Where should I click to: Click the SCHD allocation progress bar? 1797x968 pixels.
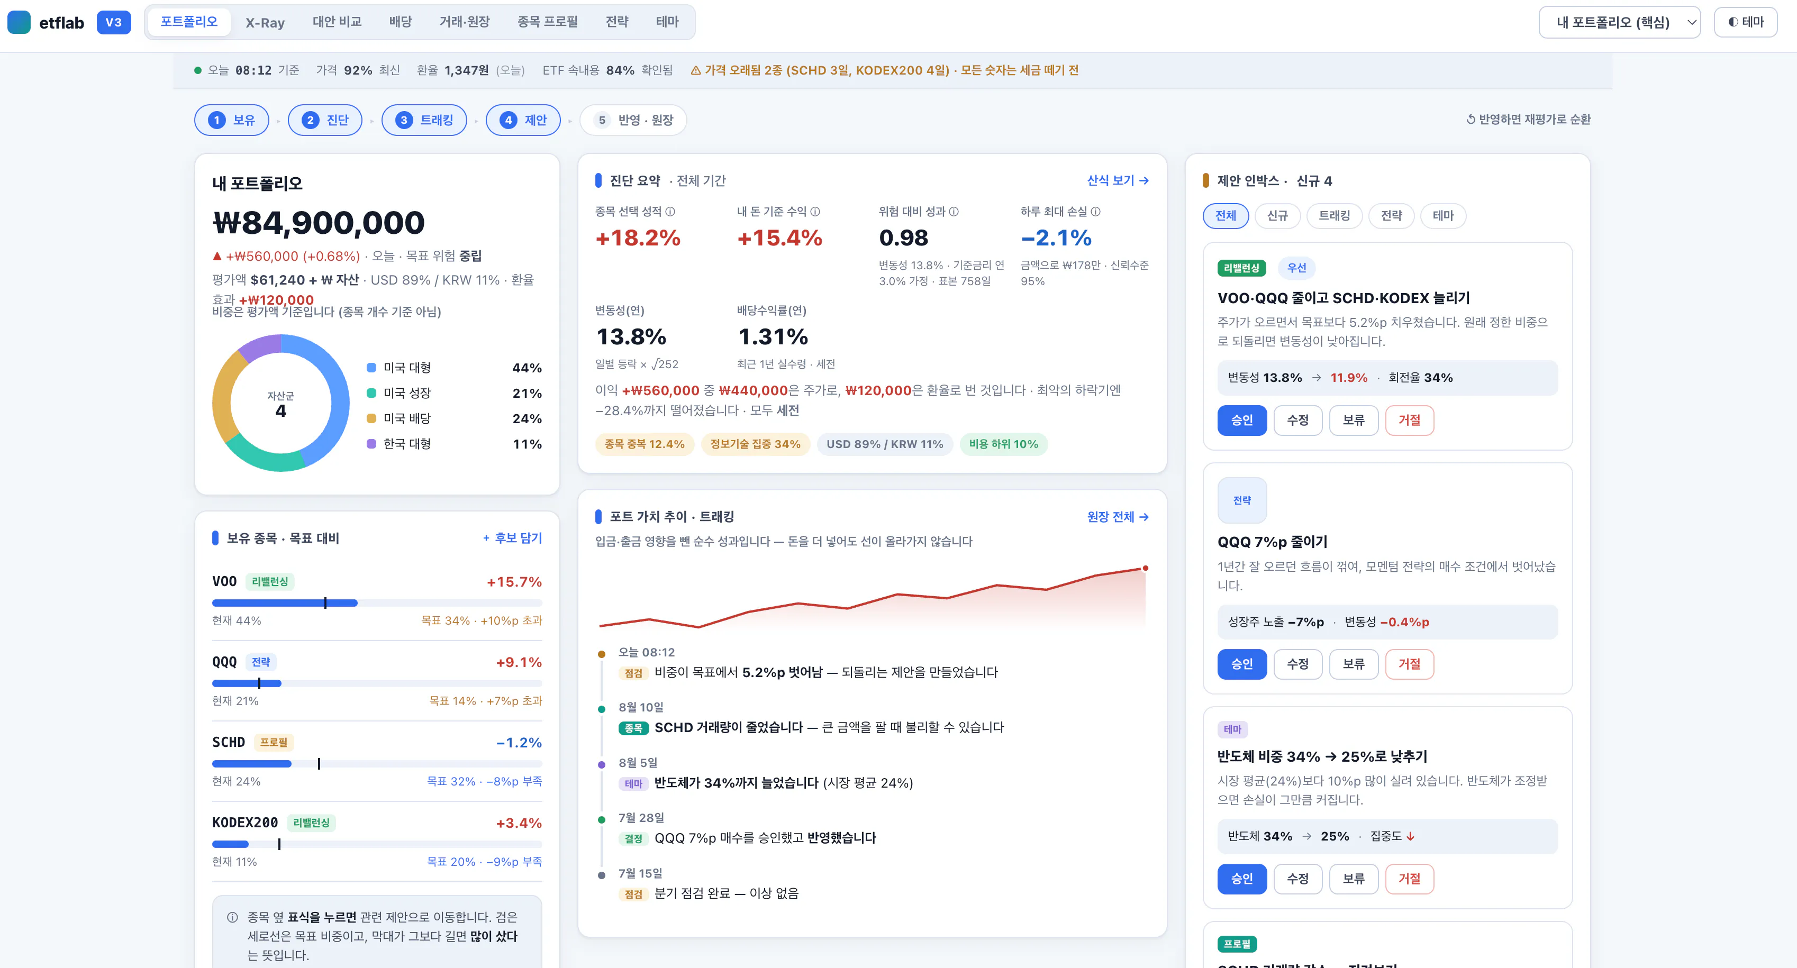point(377,764)
